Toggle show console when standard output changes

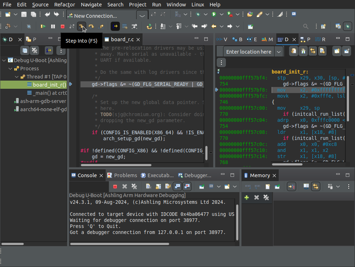click(177, 186)
